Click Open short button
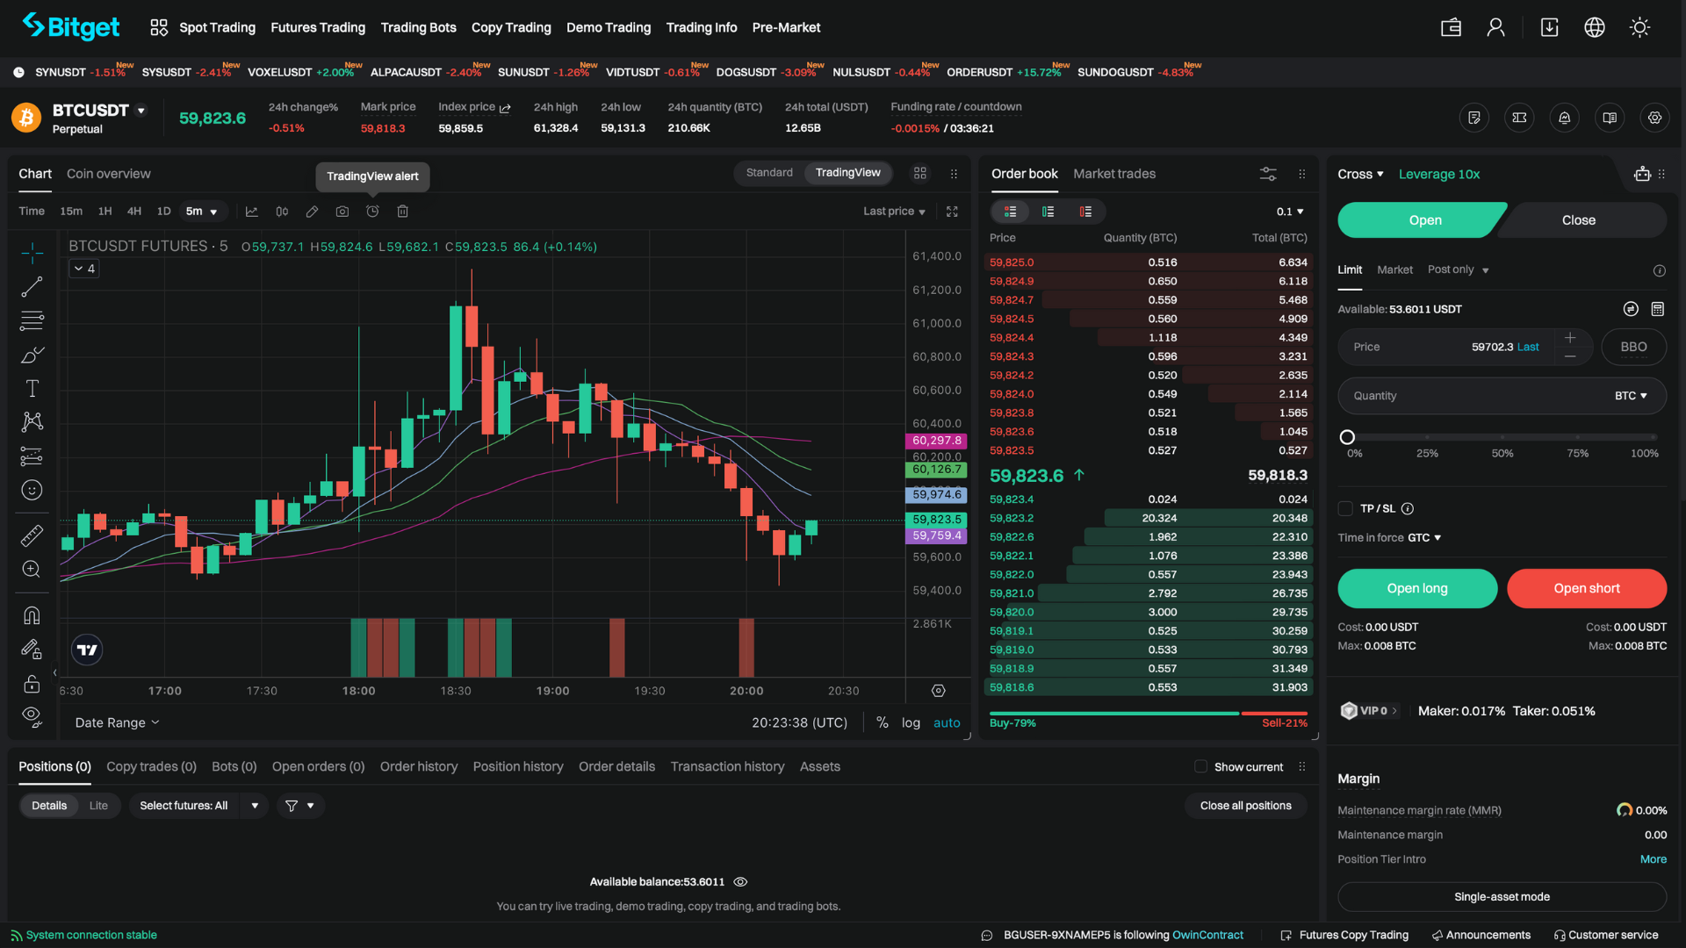Image resolution: width=1686 pixels, height=948 pixels. pyautogui.click(x=1585, y=588)
